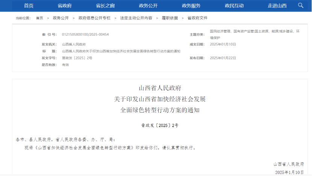Select 政务公开 in the top navigation bar
Screen dimensions: 312x176
[148, 6]
